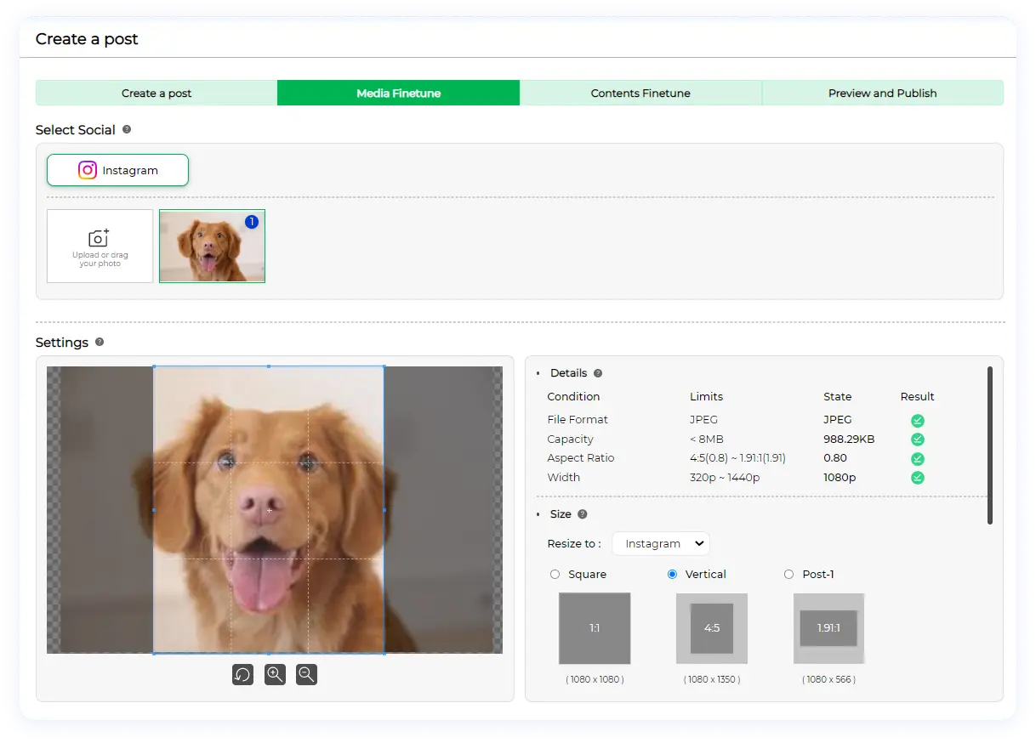Open the help tooltip beside Size
The width and height of the screenshot is (1036, 743).
[x=583, y=514]
